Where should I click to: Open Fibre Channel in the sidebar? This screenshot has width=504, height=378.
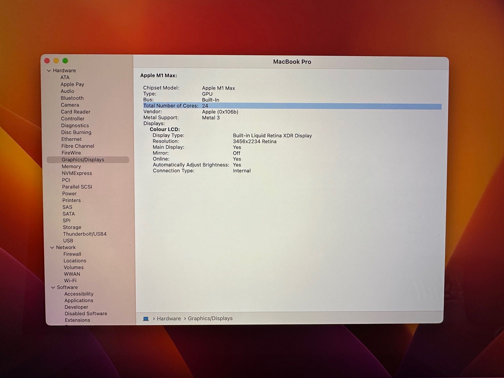[78, 146]
